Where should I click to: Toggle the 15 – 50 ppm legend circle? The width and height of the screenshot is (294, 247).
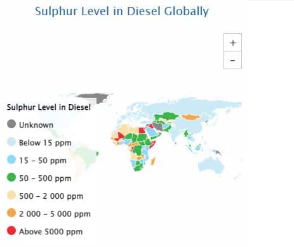(11, 159)
